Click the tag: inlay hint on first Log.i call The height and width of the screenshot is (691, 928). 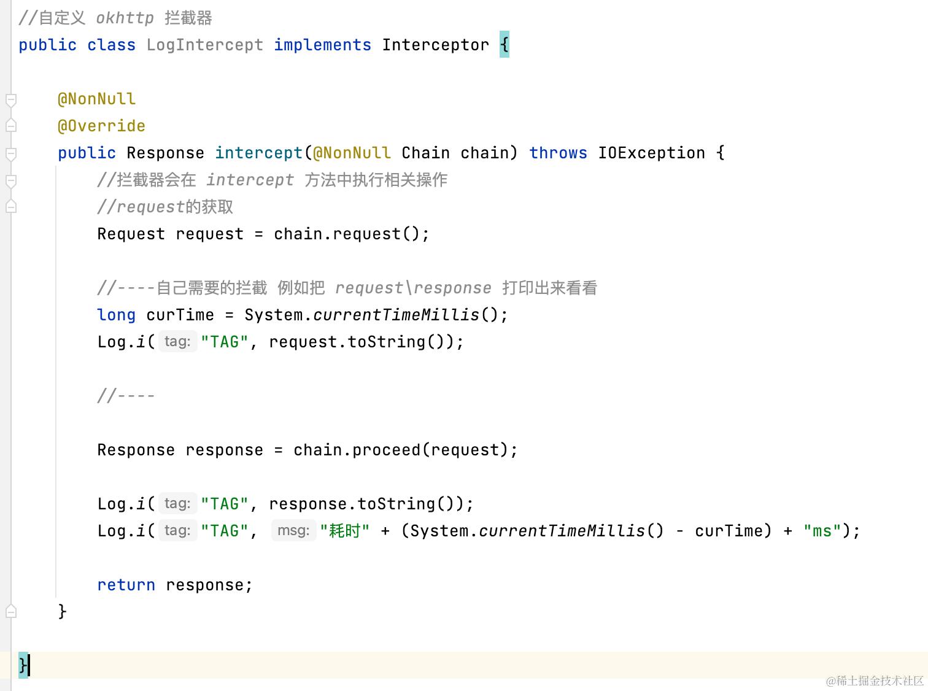click(x=177, y=341)
